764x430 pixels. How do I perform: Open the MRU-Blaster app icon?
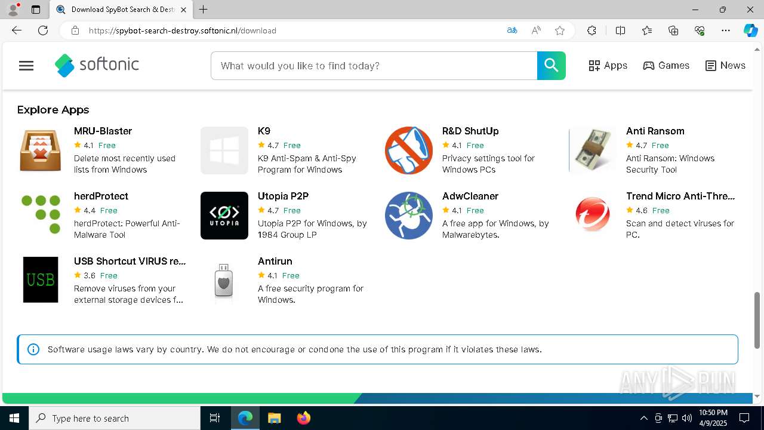41,150
